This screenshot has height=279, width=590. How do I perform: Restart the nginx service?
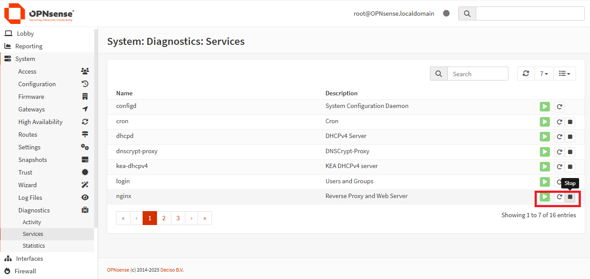pos(559,197)
